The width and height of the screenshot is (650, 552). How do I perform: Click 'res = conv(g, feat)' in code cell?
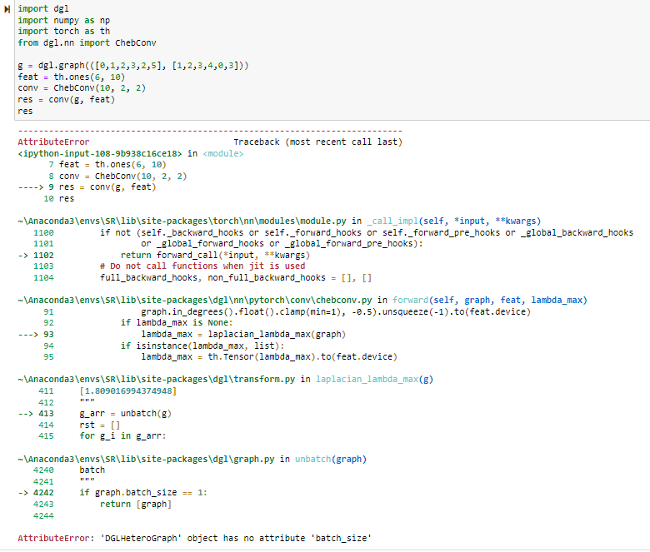pos(67,99)
